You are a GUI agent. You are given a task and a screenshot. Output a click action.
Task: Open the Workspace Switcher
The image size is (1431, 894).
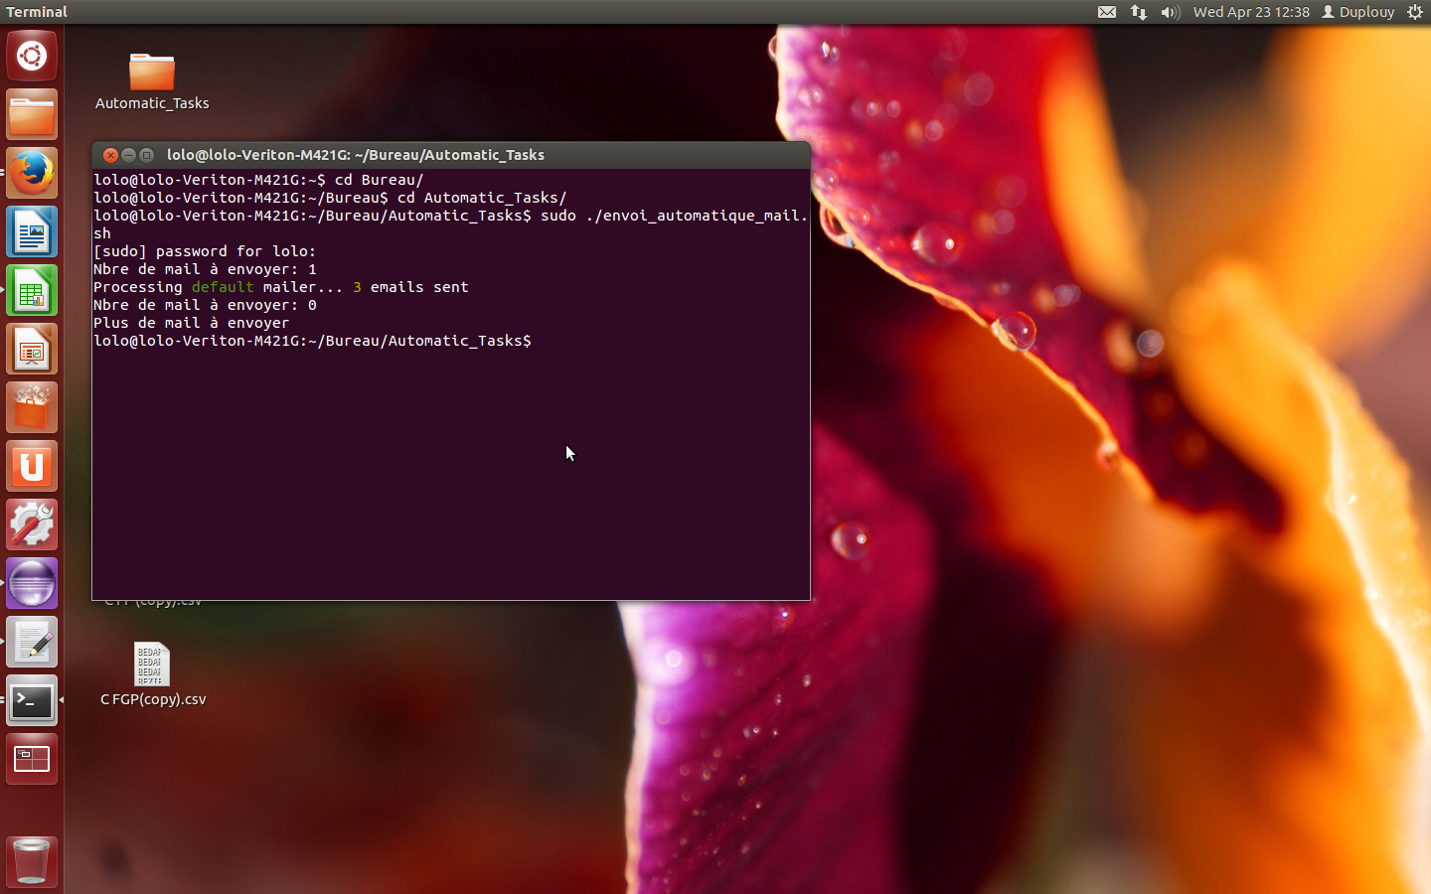pyautogui.click(x=32, y=760)
